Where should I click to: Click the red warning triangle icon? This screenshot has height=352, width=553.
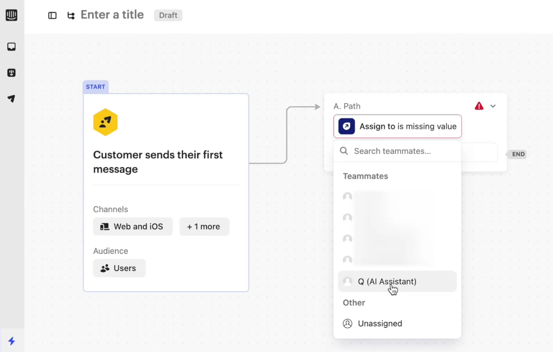click(x=479, y=106)
